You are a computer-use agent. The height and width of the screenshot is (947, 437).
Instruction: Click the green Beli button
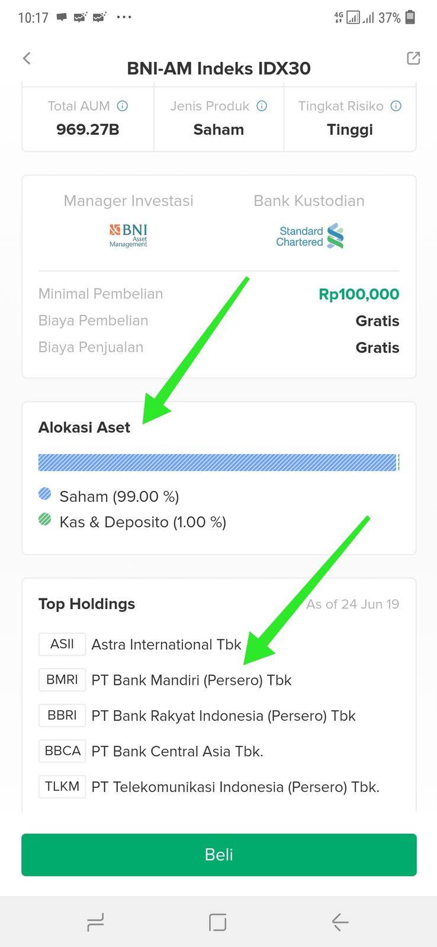(219, 855)
